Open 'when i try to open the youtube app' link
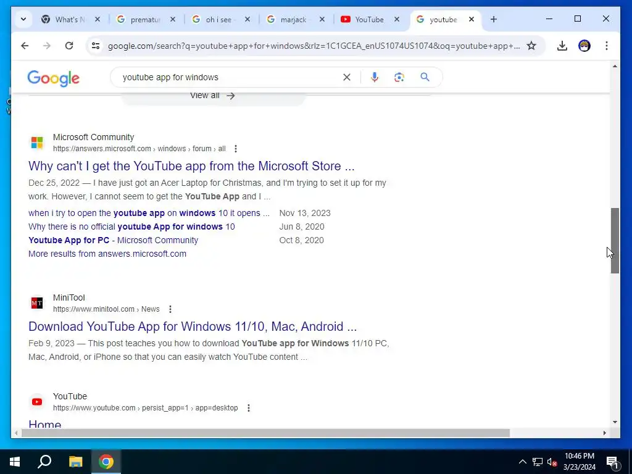 [x=149, y=213]
